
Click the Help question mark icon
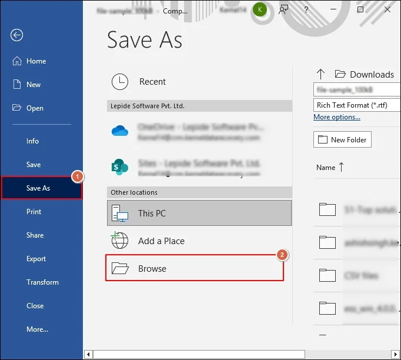point(307,9)
